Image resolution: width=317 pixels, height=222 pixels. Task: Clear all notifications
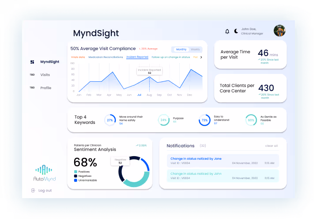pos(272,146)
